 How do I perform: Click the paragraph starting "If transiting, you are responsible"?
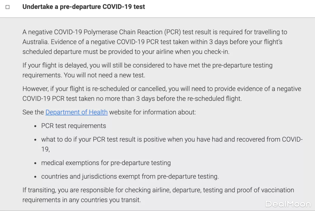158,190
